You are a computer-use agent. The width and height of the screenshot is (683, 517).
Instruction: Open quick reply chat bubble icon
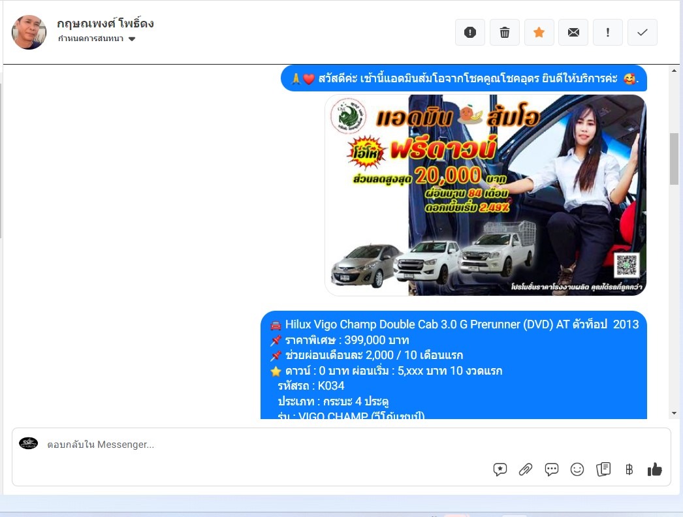coord(552,469)
